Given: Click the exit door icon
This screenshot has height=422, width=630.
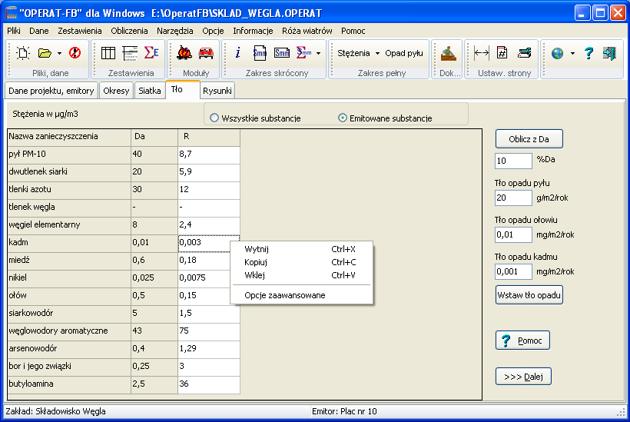Looking at the screenshot, I should [609, 53].
